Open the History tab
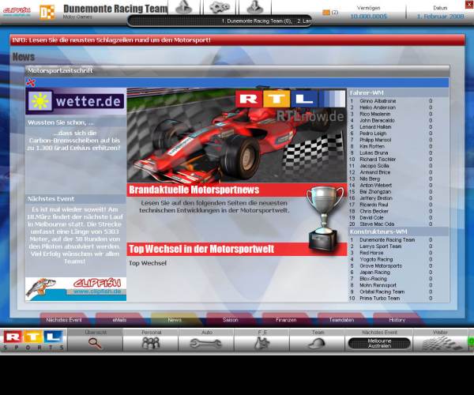 point(397,320)
